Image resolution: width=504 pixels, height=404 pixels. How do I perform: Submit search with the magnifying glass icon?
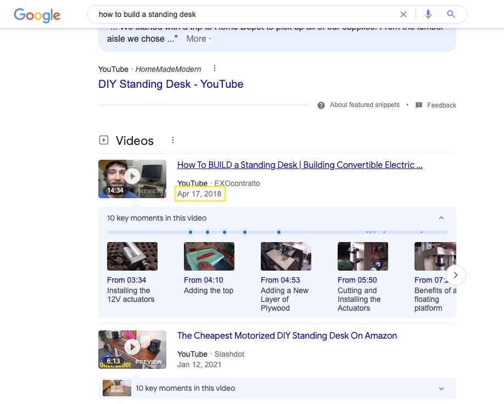pos(451,14)
